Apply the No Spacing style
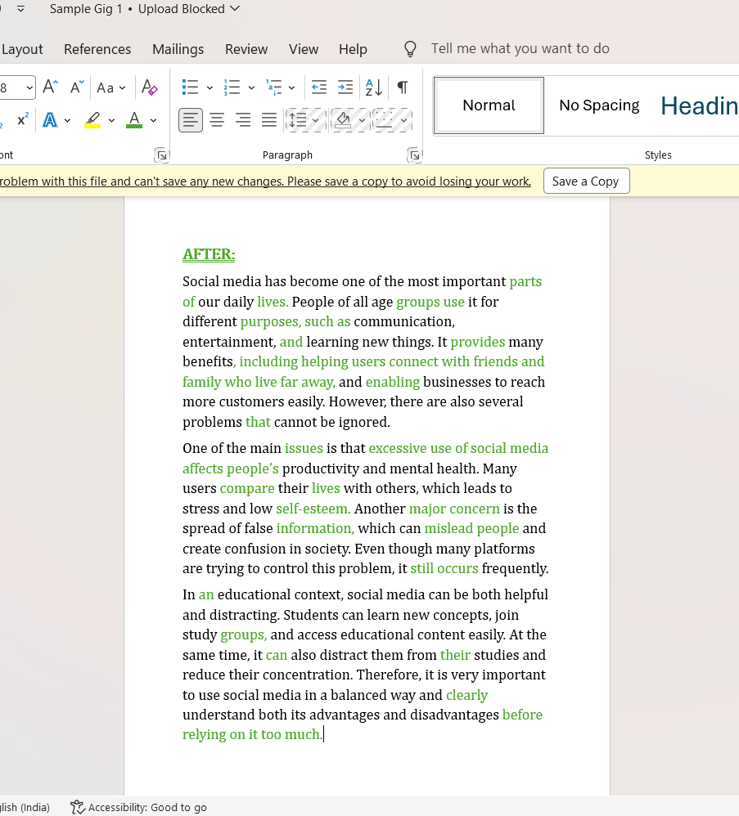This screenshot has width=739, height=816. [x=599, y=105]
